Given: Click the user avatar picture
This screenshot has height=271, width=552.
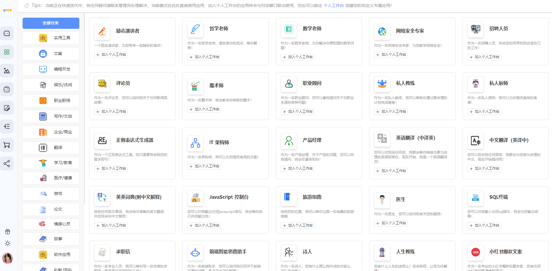Looking at the screenshot, I should click(x=8, y=258).
